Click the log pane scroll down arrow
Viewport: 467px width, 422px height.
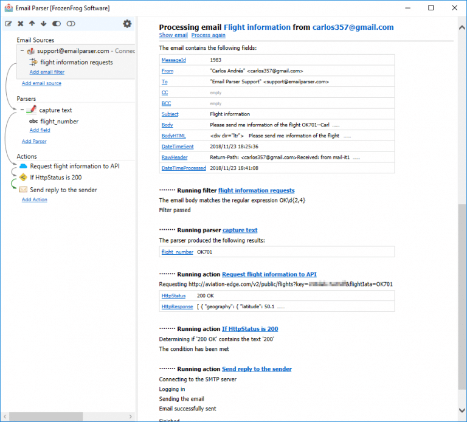click(x=462, y=410)
